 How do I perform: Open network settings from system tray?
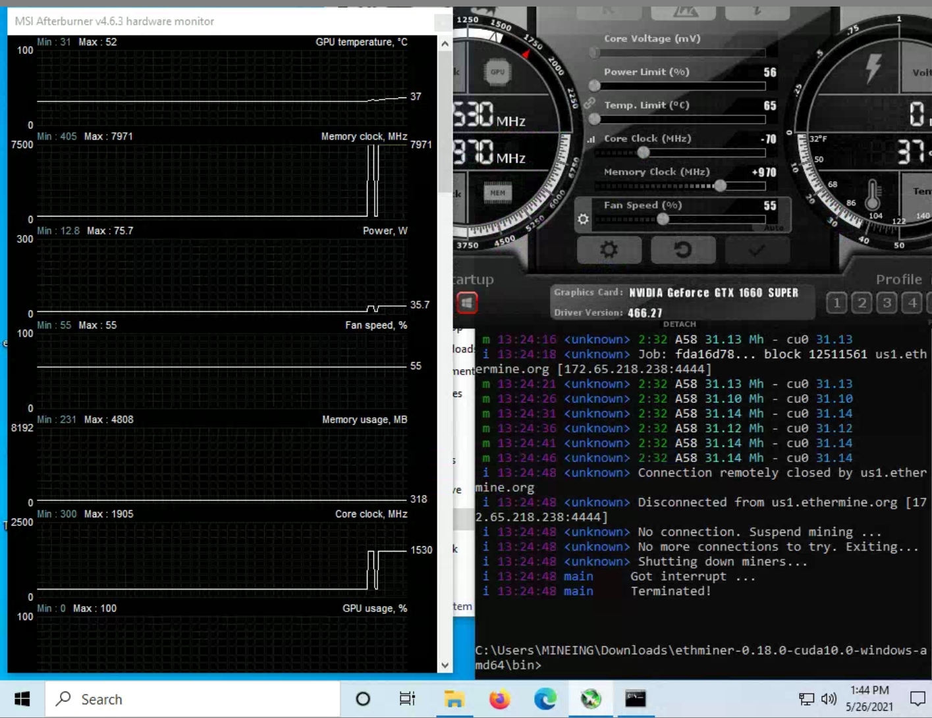click(x=806, y=699)
